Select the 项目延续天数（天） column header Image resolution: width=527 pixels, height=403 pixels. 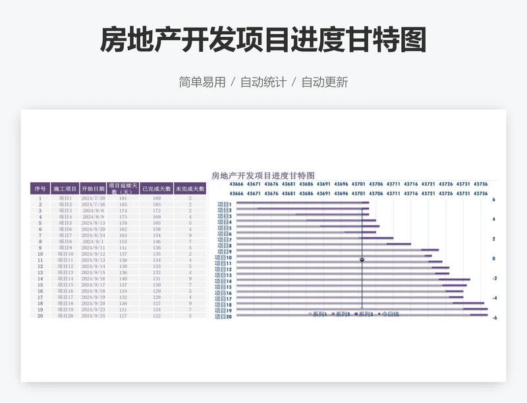point(123,189)
